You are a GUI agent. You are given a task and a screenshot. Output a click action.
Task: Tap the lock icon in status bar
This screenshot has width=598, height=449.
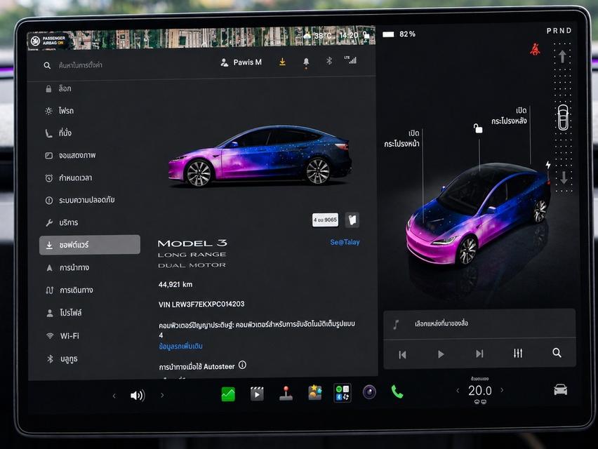(x=366, y=35)
